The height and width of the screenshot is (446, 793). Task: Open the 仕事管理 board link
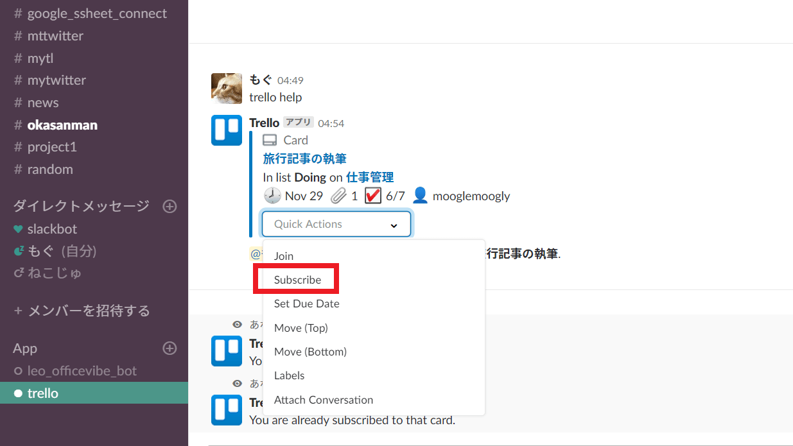point(370,177)
